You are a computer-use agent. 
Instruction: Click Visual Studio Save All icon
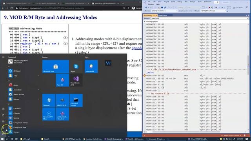pos(165,7)
